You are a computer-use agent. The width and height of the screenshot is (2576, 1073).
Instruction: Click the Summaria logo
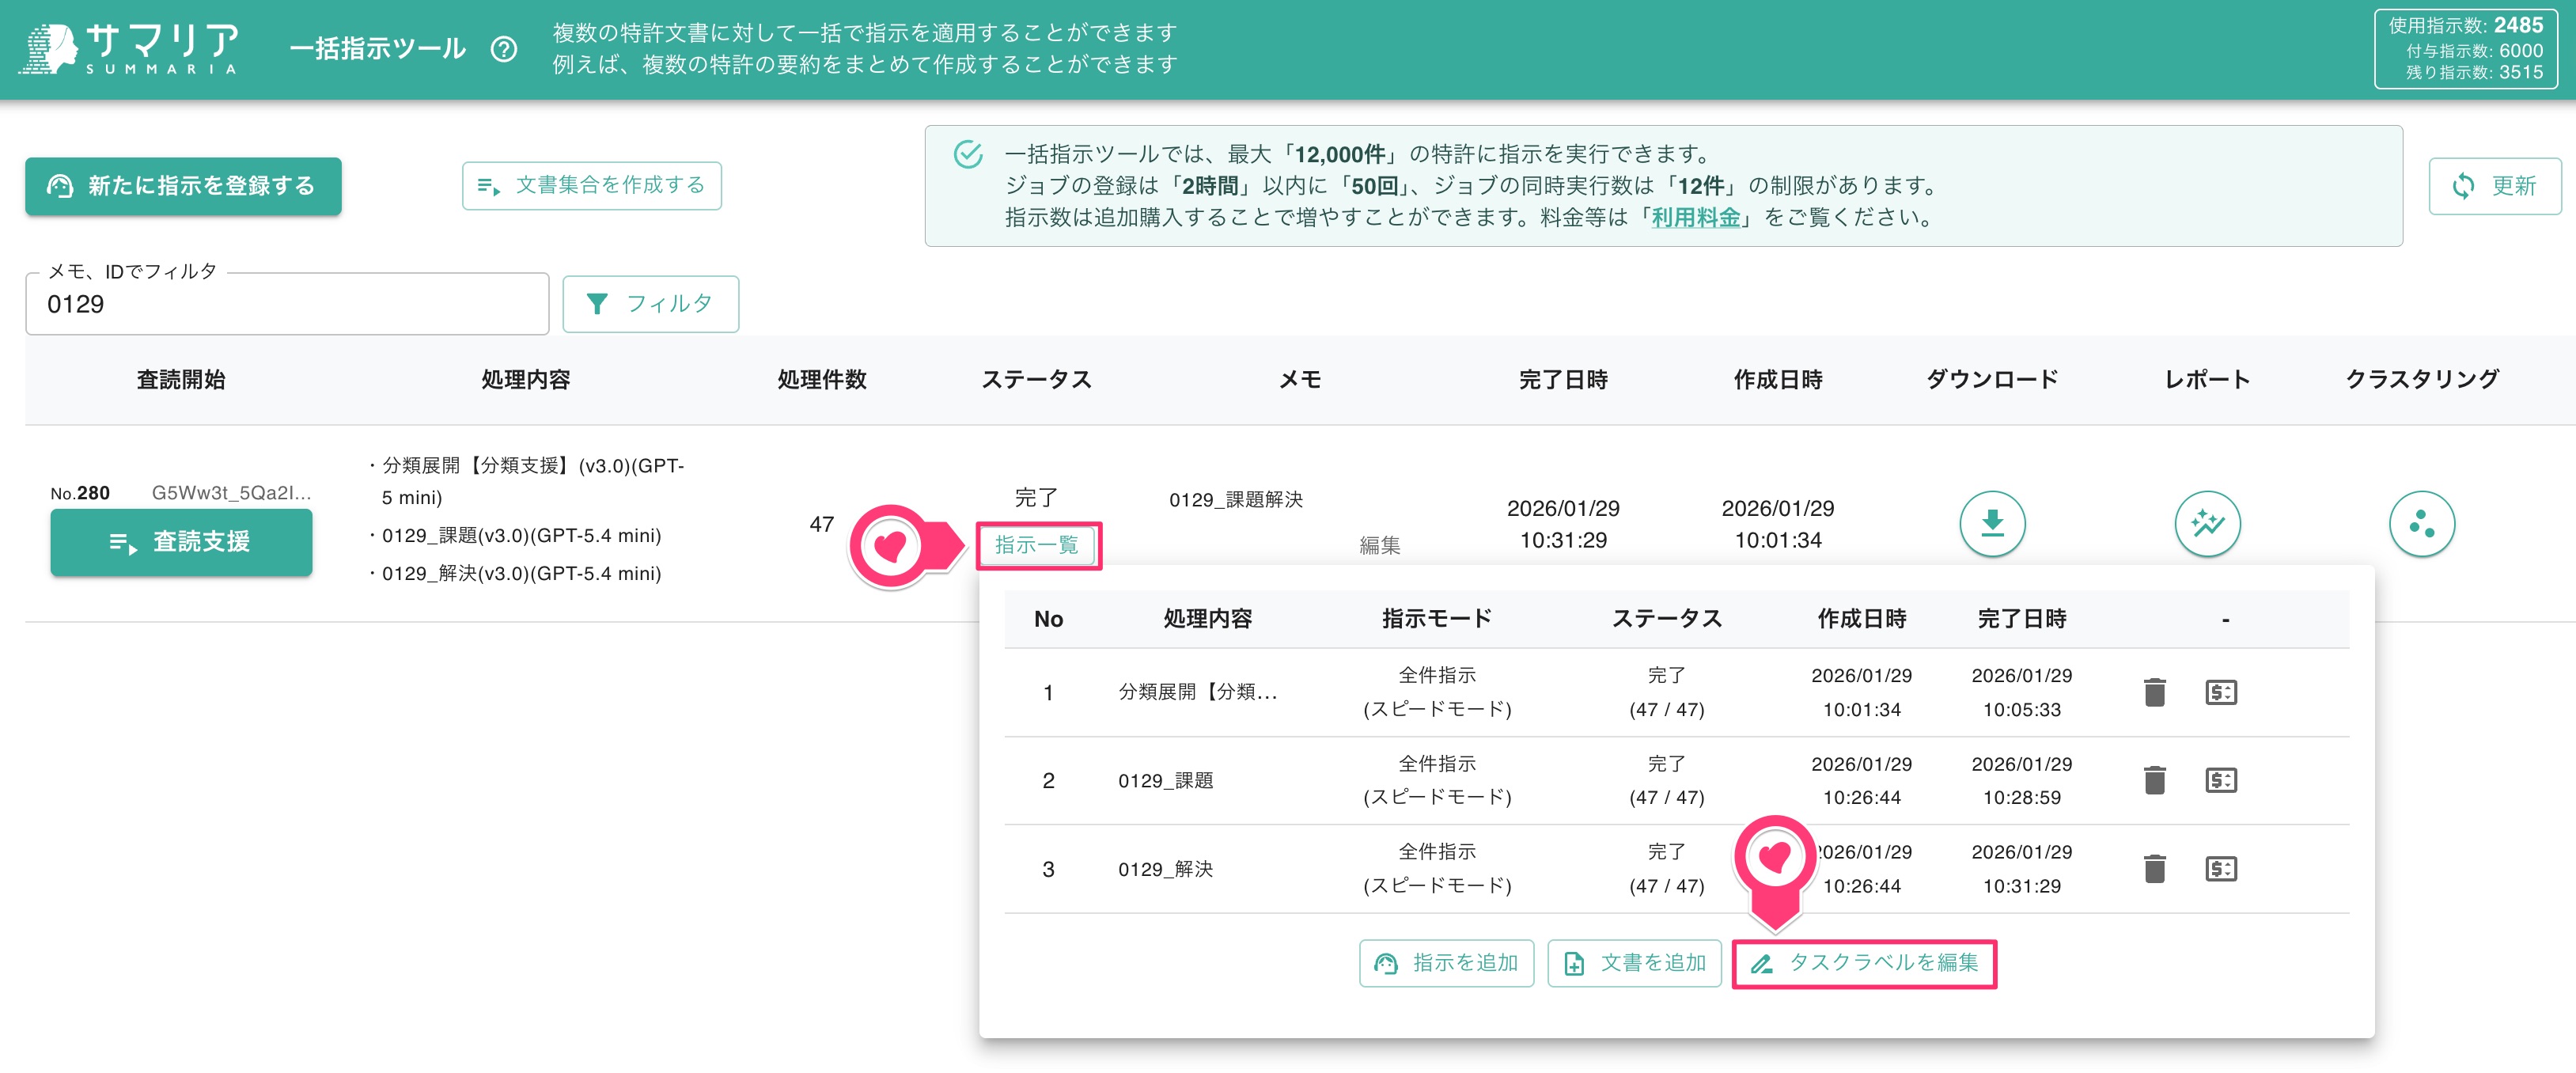pos(130,48)
